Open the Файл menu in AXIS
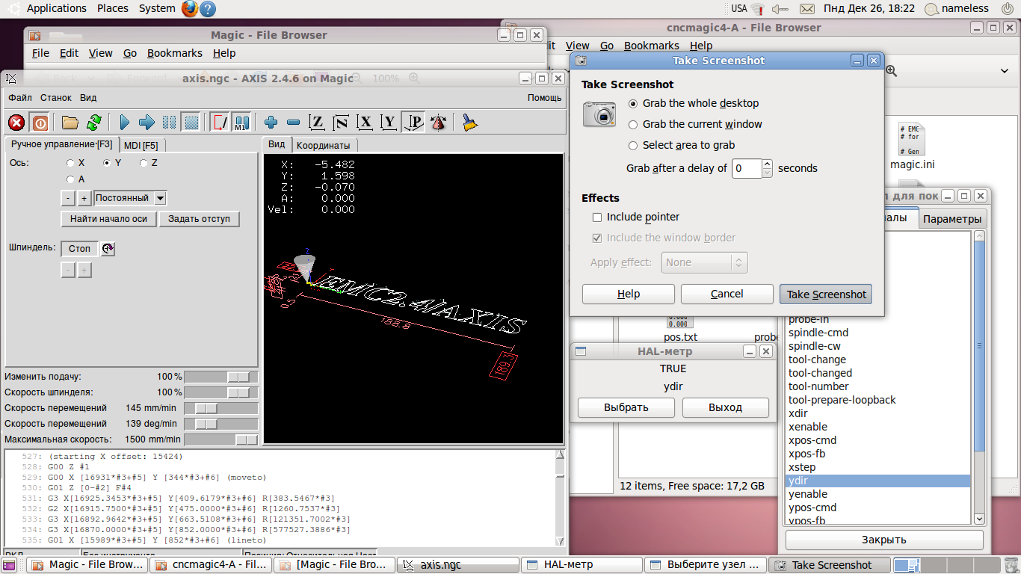Image resolution: width=1021 pixels, height=574 pixels. [20, 98]
